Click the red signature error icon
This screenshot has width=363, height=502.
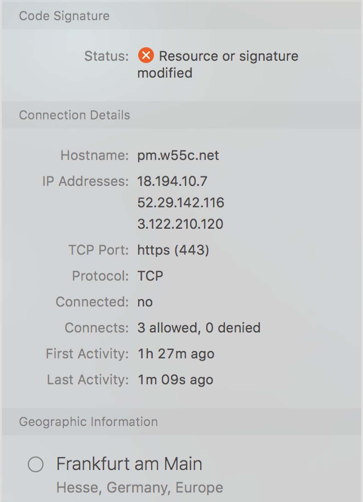(x=146, y=56)
